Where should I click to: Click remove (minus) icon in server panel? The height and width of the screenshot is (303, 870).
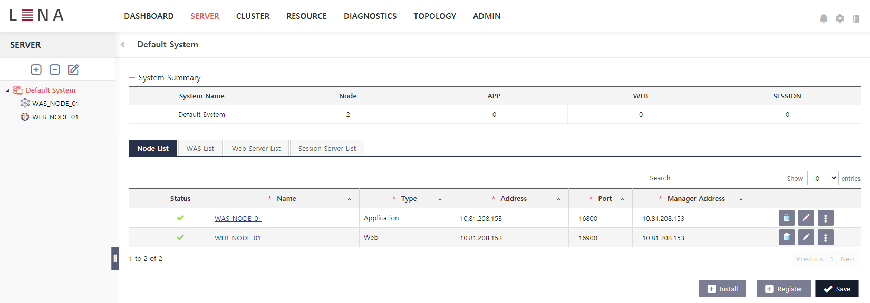click(55, 69)
